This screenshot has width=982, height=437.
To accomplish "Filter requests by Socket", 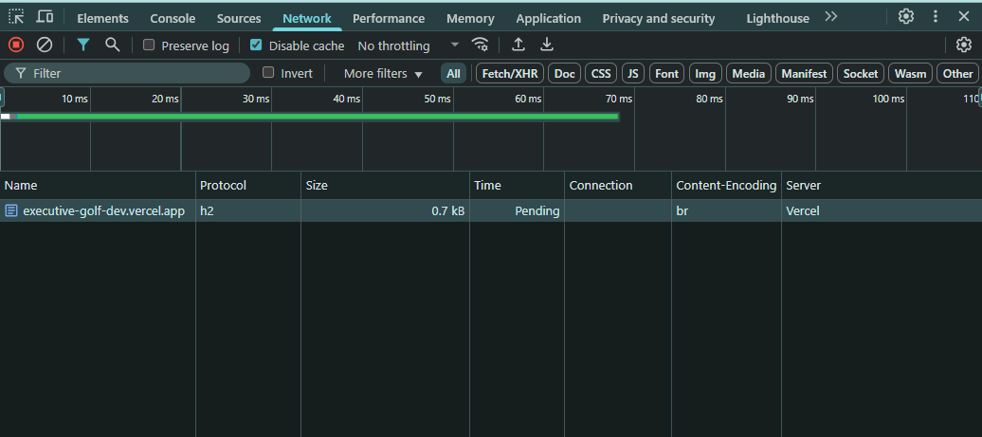I will (x=861, y=73).
